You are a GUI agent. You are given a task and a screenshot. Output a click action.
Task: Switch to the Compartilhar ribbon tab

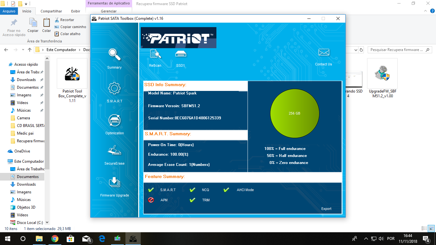51,11
